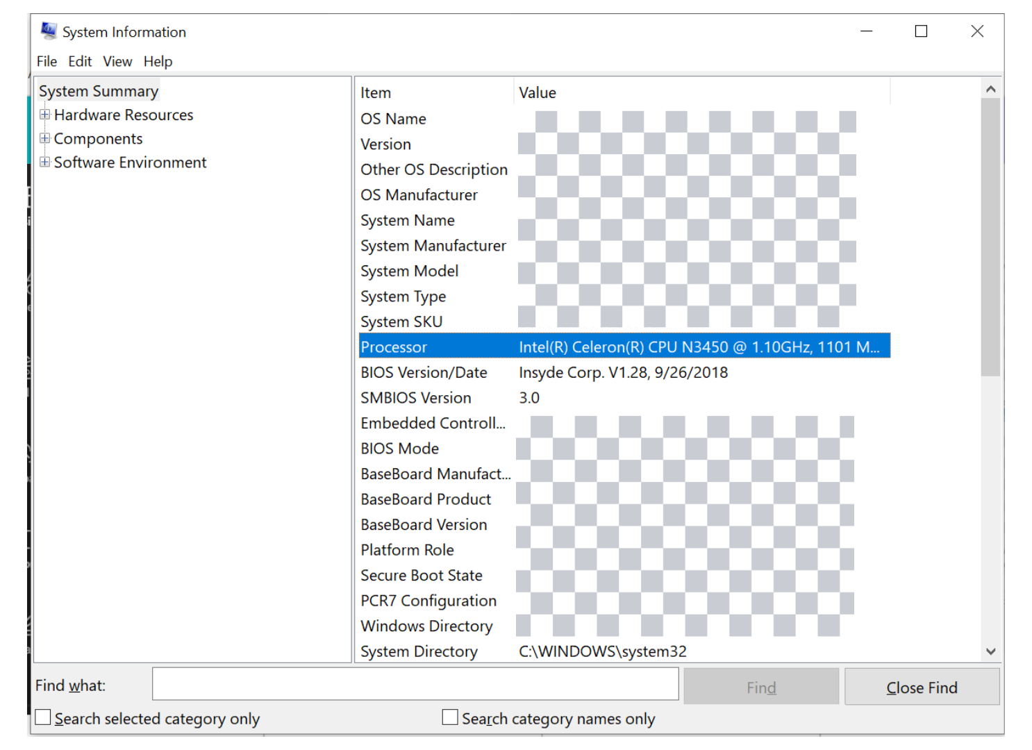Click the scroll up arrow
Image resolution: width=1032 pixels, height=750 pixels.
[x=991, y=89]
